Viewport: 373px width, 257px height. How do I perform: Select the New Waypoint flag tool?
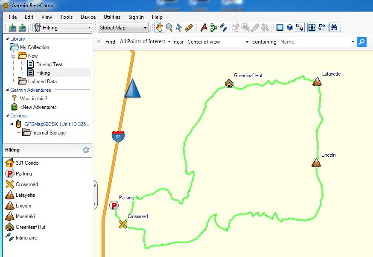204,28
